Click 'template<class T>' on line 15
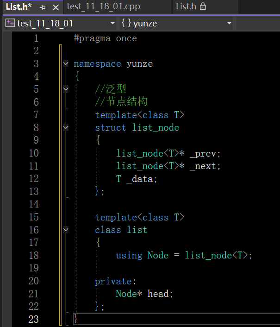 pyautogui.click(x=140, y=218)
